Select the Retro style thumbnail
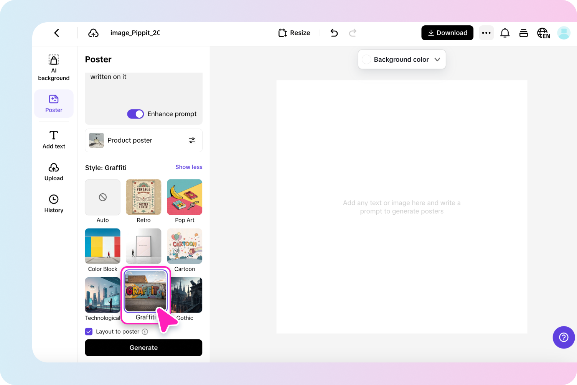This screenshot has width=577, height=385. pyautogui.click(x=143, y=197)
